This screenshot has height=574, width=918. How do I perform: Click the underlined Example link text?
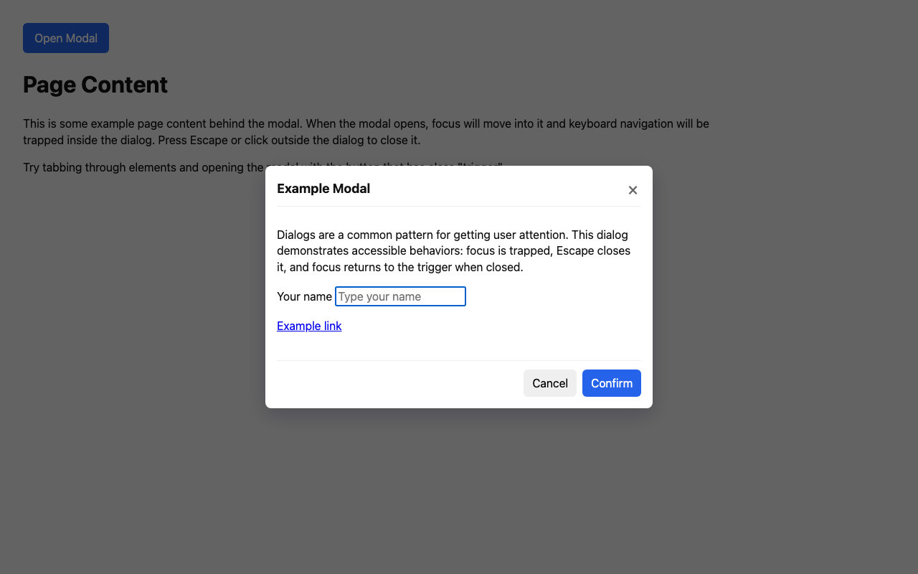[308, 326]
